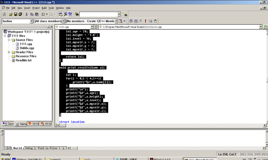Click the Save icon in the toolbar
Image resolution: width=268 pixels, height=160 pixels.
(x=16, y=14)
